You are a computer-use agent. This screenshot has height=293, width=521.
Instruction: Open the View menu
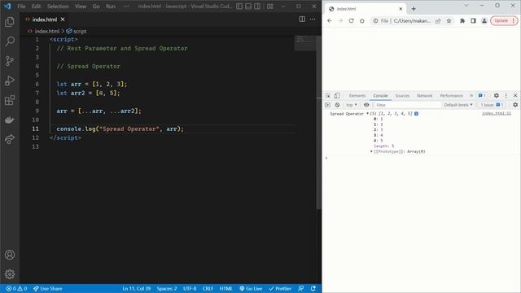coord(81,7)
